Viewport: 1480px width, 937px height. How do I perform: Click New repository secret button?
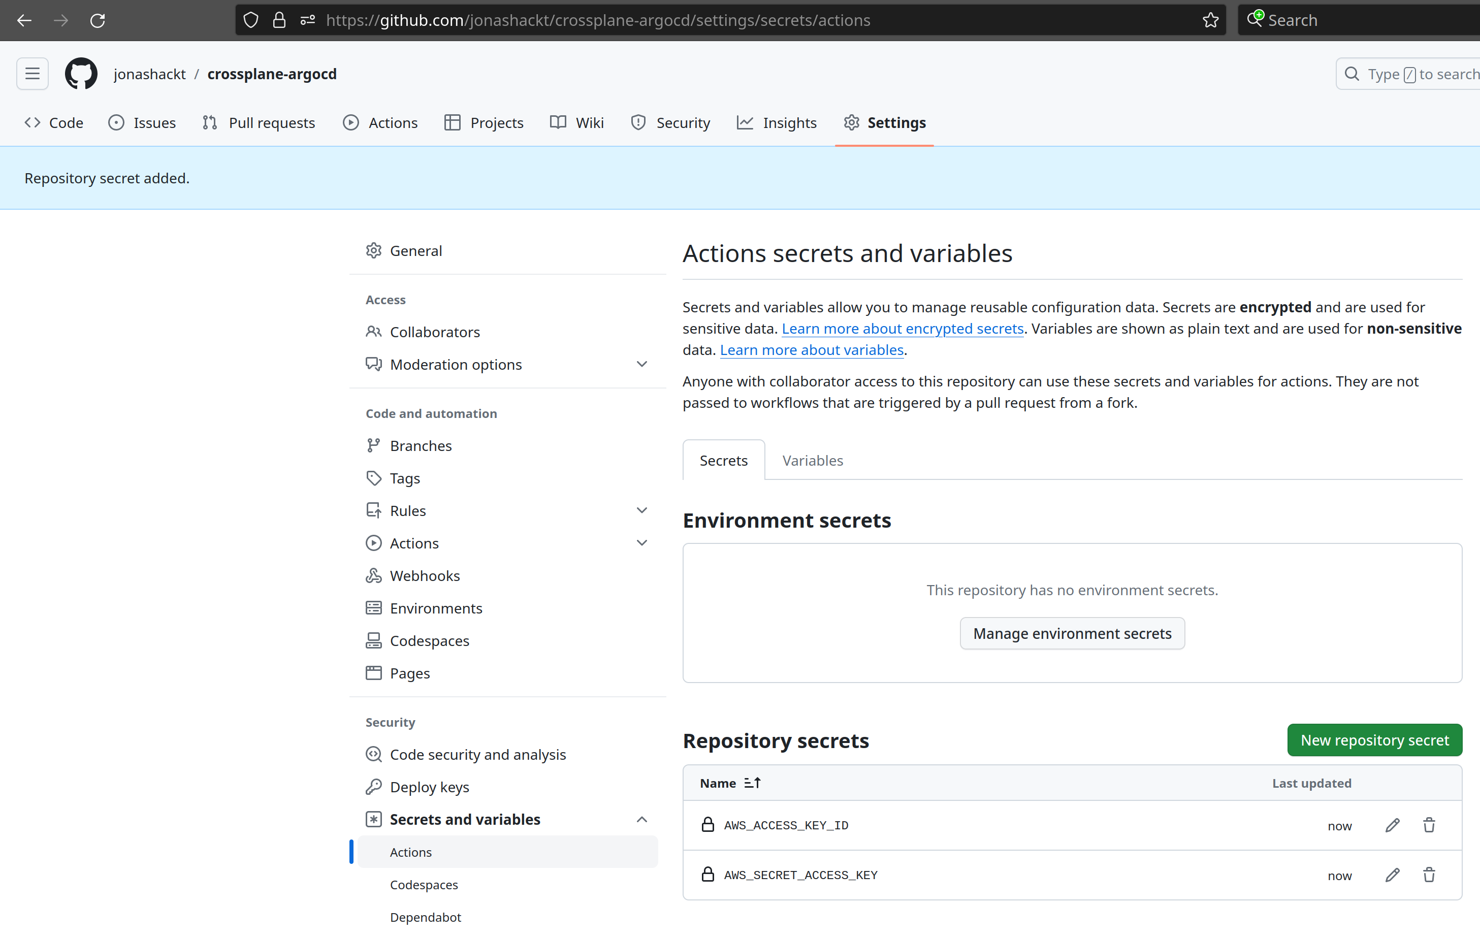1374,739
